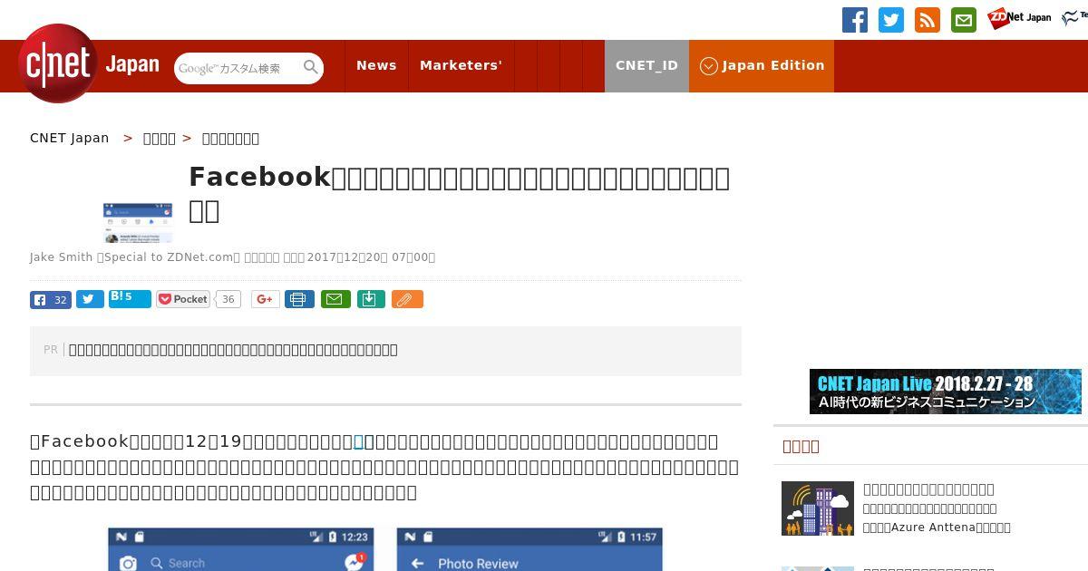Open the CNET Japan Live 2018 banner
Image resolution: width=1088 pixels, height=571 pixels.
pos(946,392)
